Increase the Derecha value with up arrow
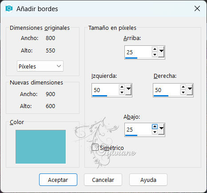This screenshot has width=207, height=193. (x=183, y=87)
